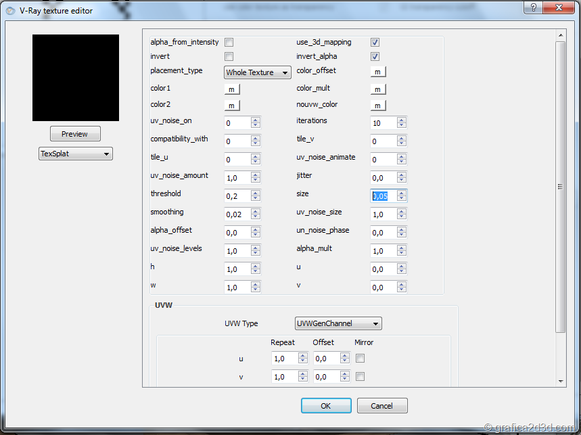
Task: Increase iterations with the up arrow
Action: tap(402, 120)
